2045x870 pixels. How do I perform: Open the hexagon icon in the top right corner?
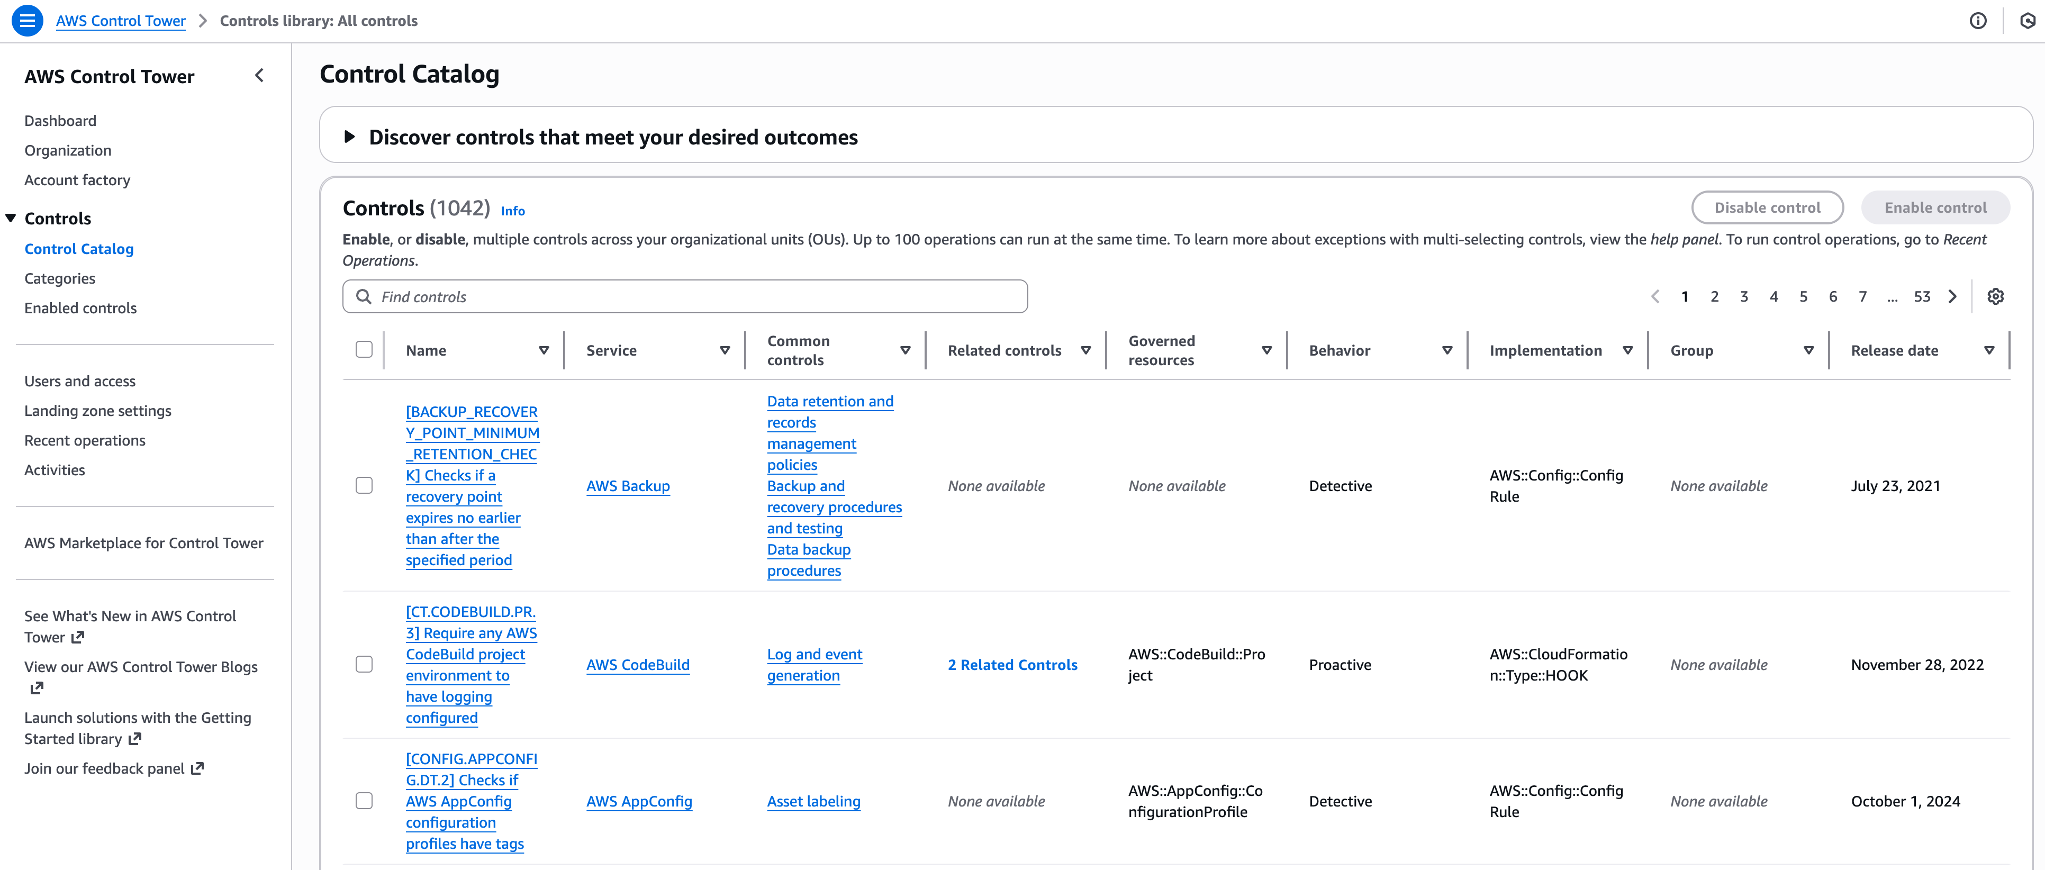point(2027,21)
